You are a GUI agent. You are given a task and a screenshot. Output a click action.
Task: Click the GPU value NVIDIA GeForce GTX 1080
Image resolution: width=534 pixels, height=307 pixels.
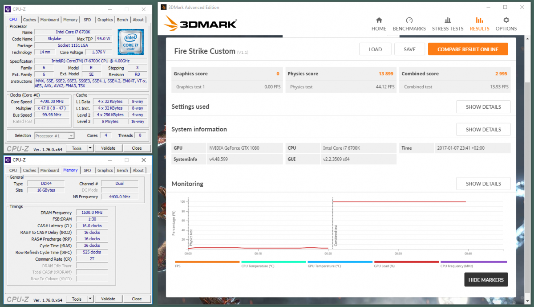click(234, 148)
